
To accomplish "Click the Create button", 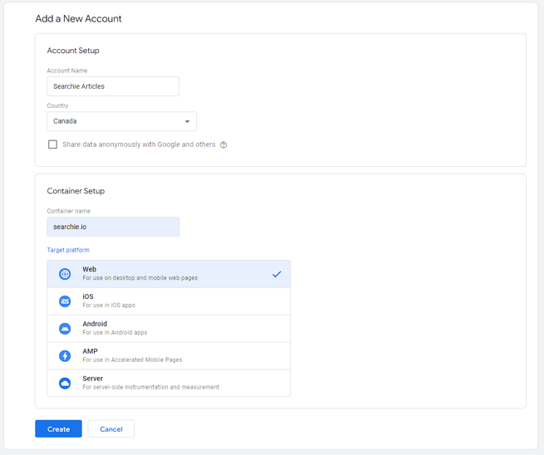I will point(59,429).
